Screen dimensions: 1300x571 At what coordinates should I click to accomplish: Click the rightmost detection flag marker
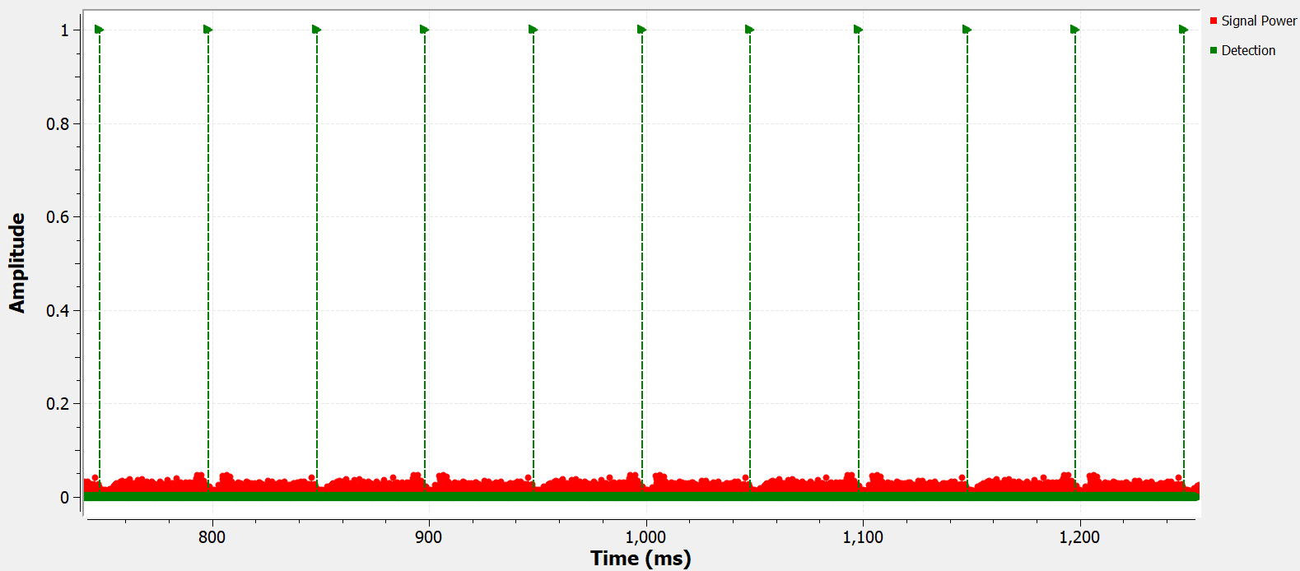[x=1184, y=30]
